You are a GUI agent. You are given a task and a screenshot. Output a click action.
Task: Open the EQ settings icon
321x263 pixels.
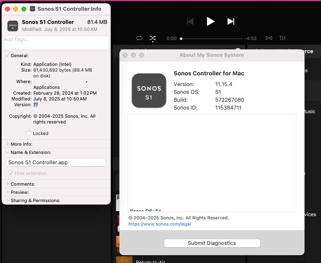click(282, 38)
